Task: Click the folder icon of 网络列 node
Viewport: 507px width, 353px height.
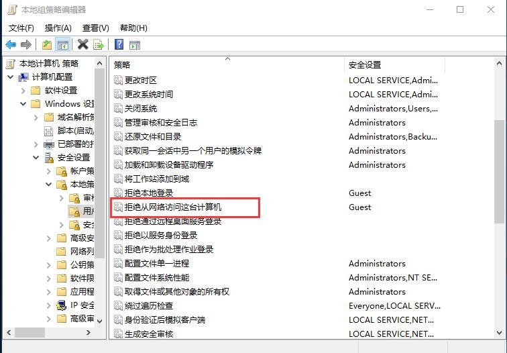Action: pos(61,252)
